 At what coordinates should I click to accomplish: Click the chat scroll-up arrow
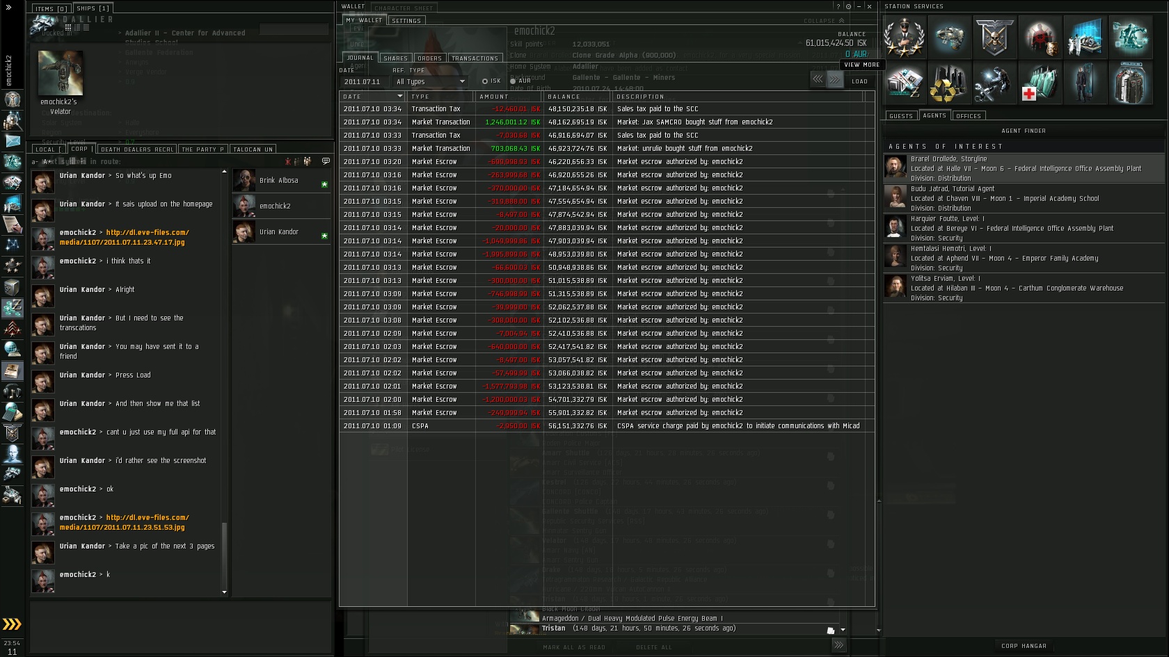pos(224,171)
